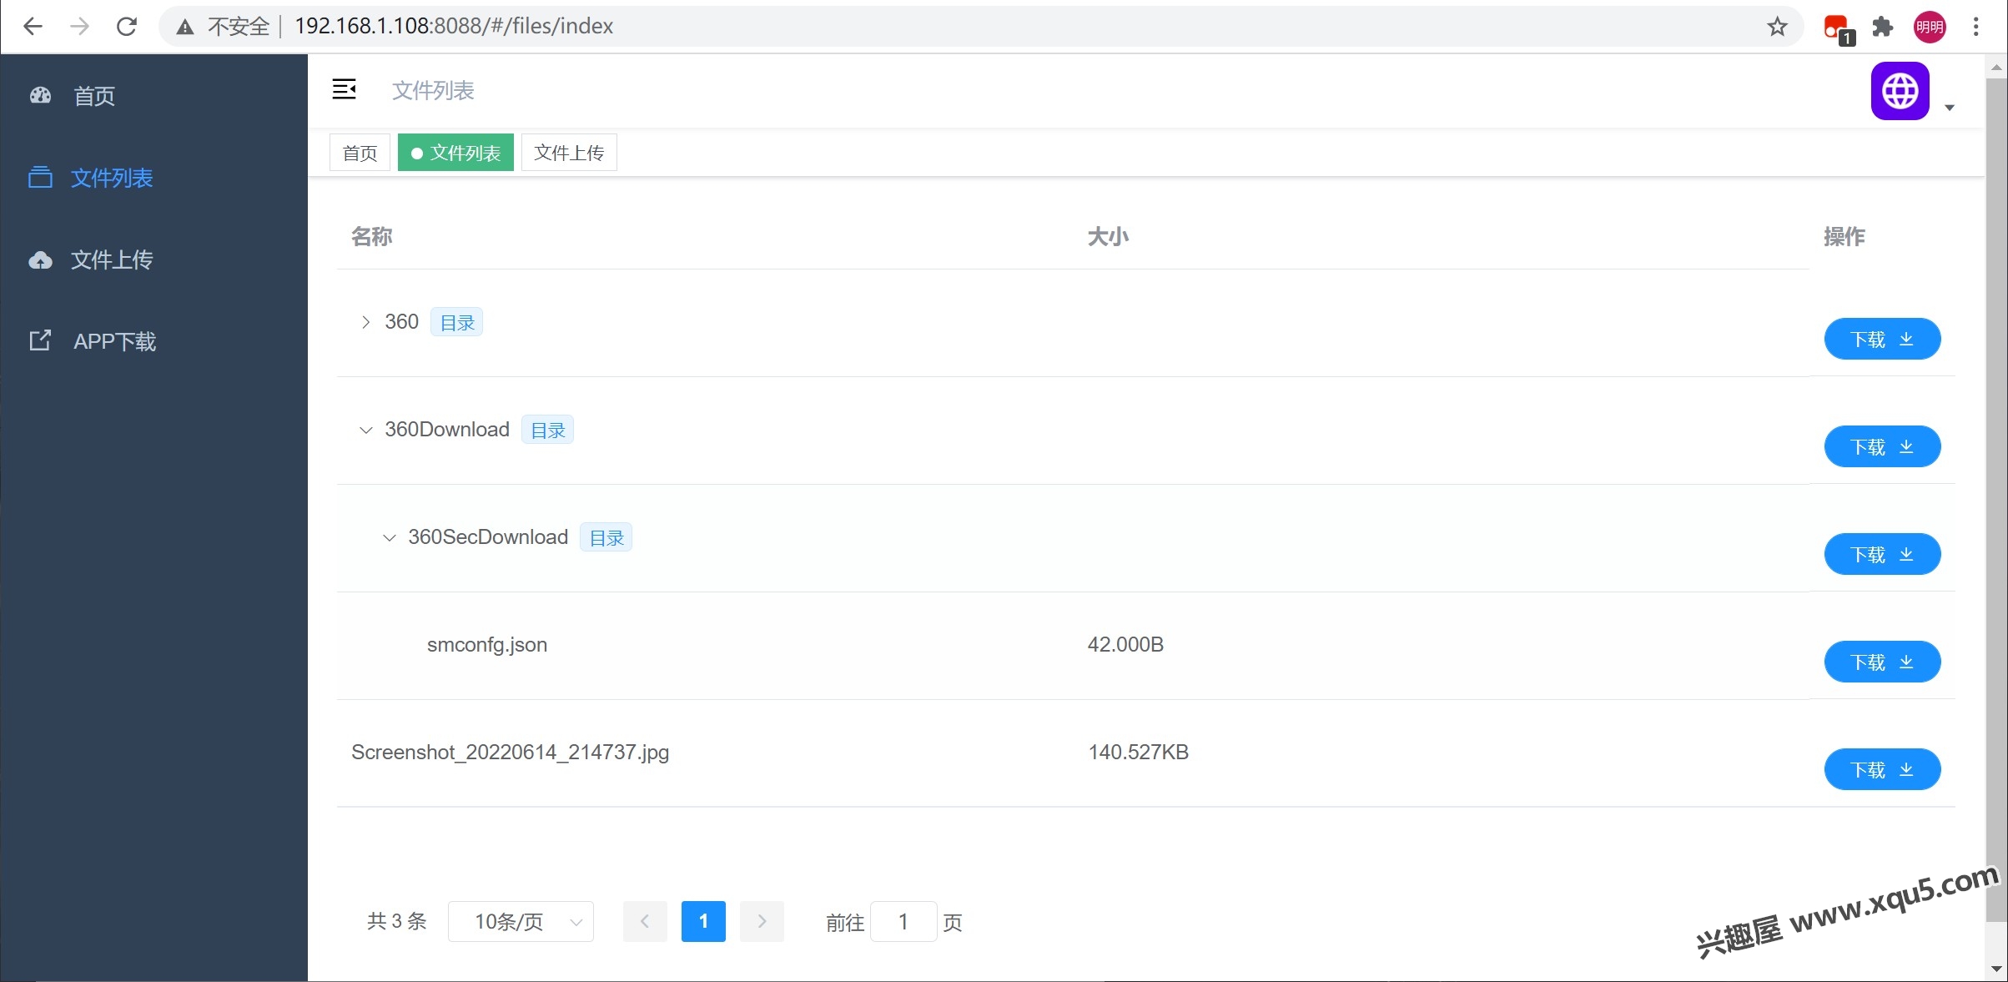Screen dimensions: 2008x982
Task: Open the not-secure site info warning icon
Action: pyautogui.click(x=185, y=27)
